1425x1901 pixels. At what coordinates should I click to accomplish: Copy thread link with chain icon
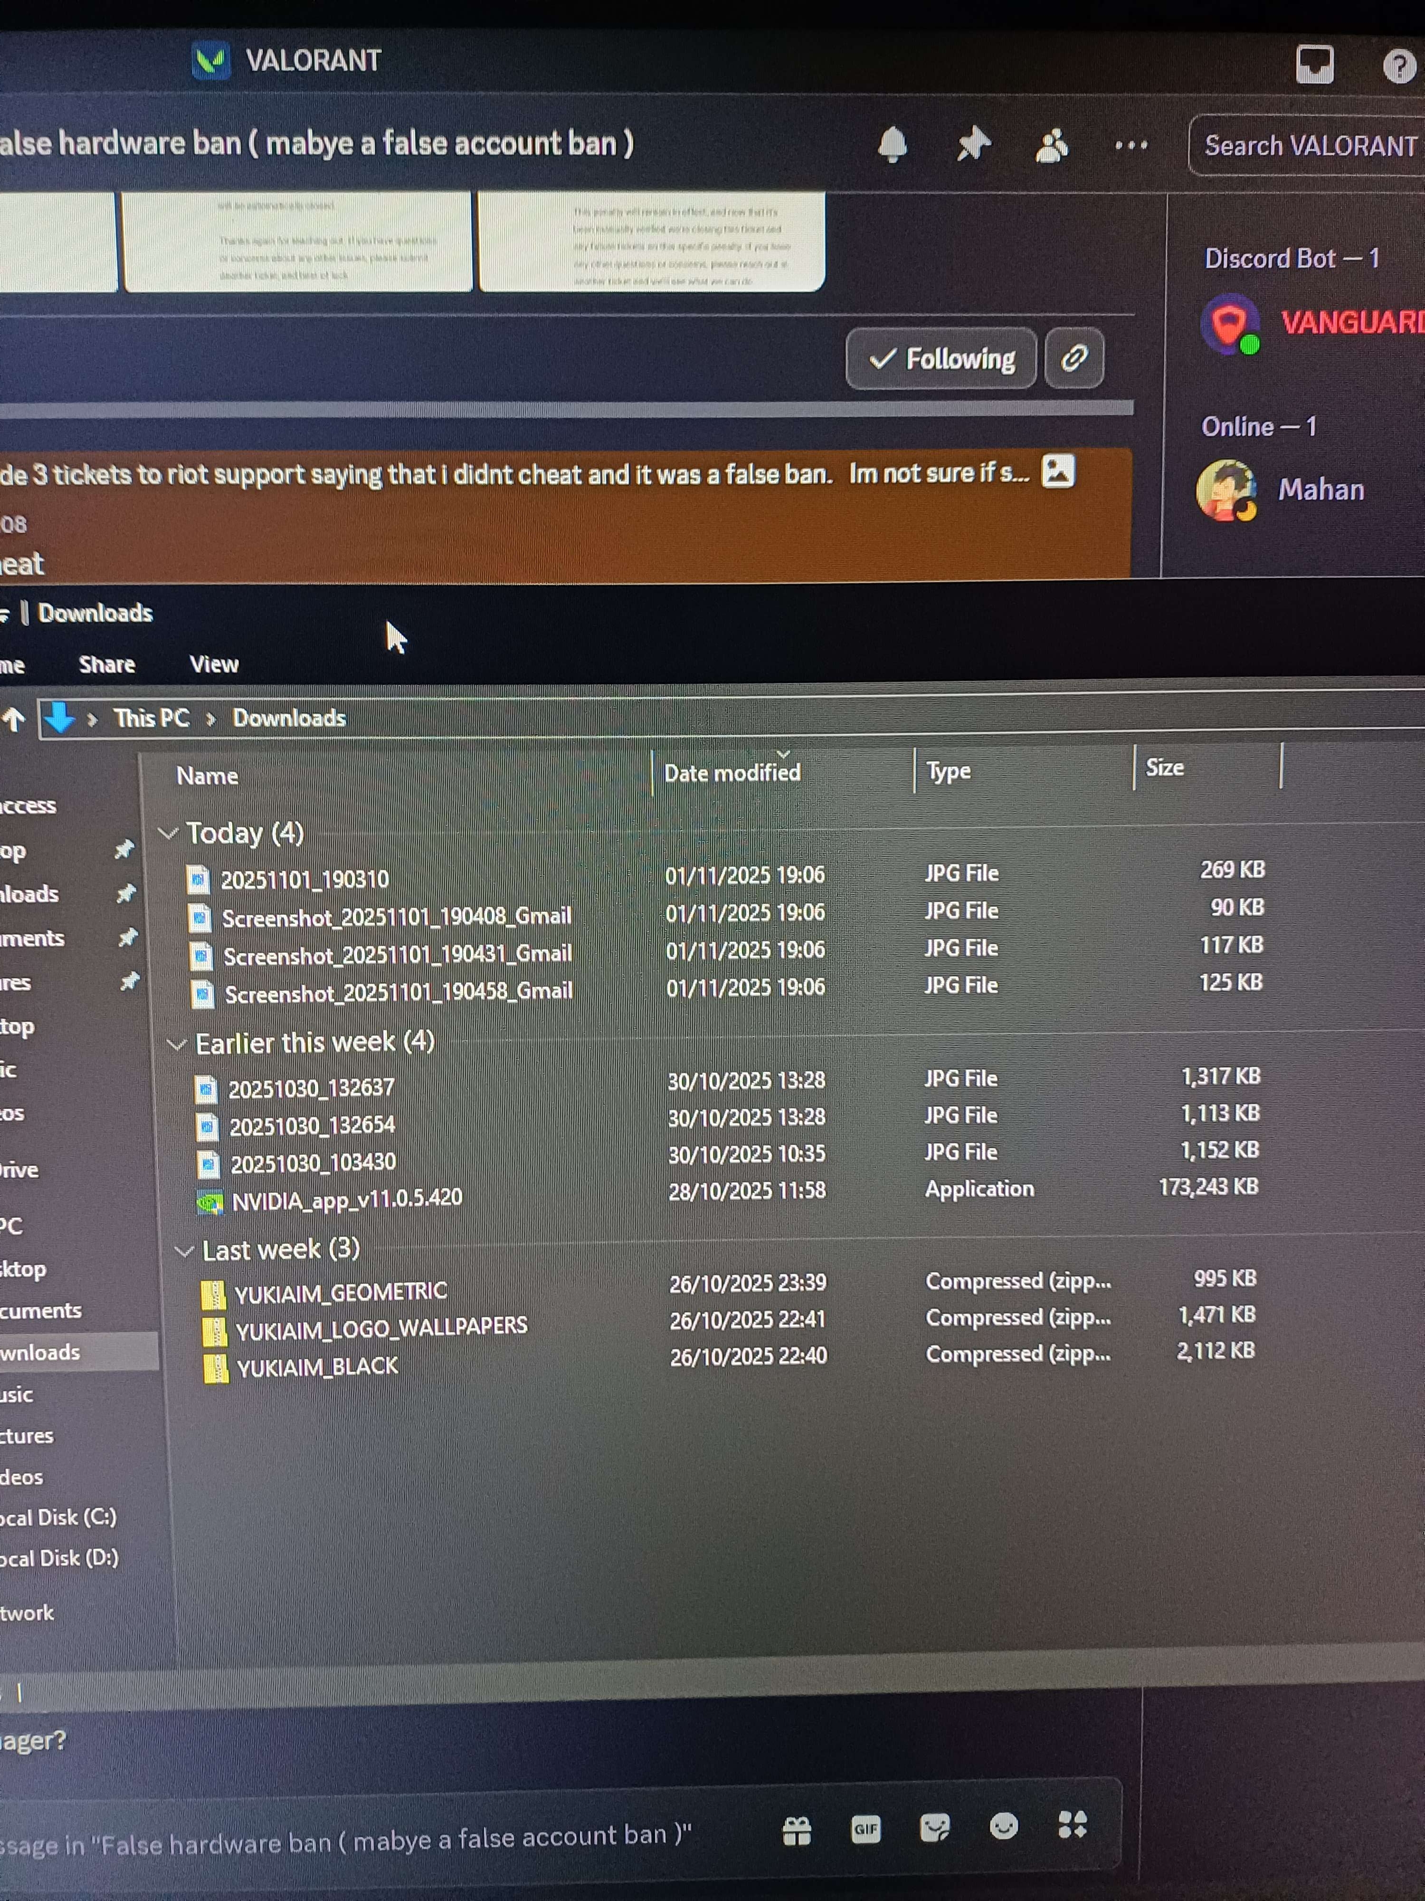coord(1073,357)
